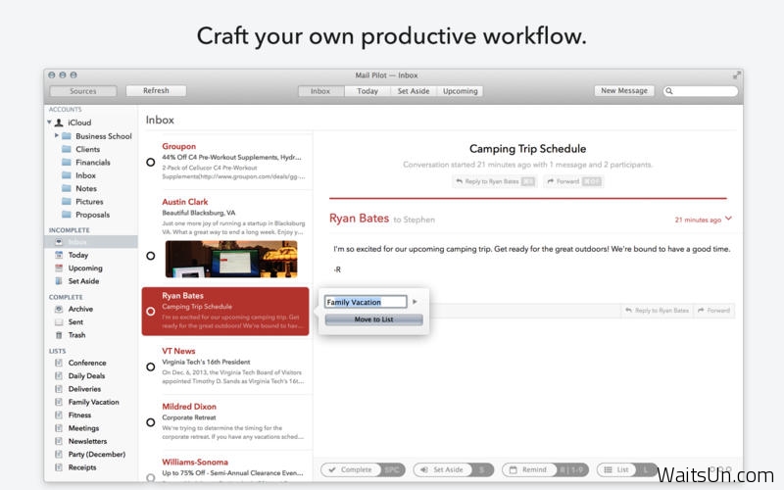Enter fullscreen with the window corner arrows

pyautogui.click(x=737, y=75)
